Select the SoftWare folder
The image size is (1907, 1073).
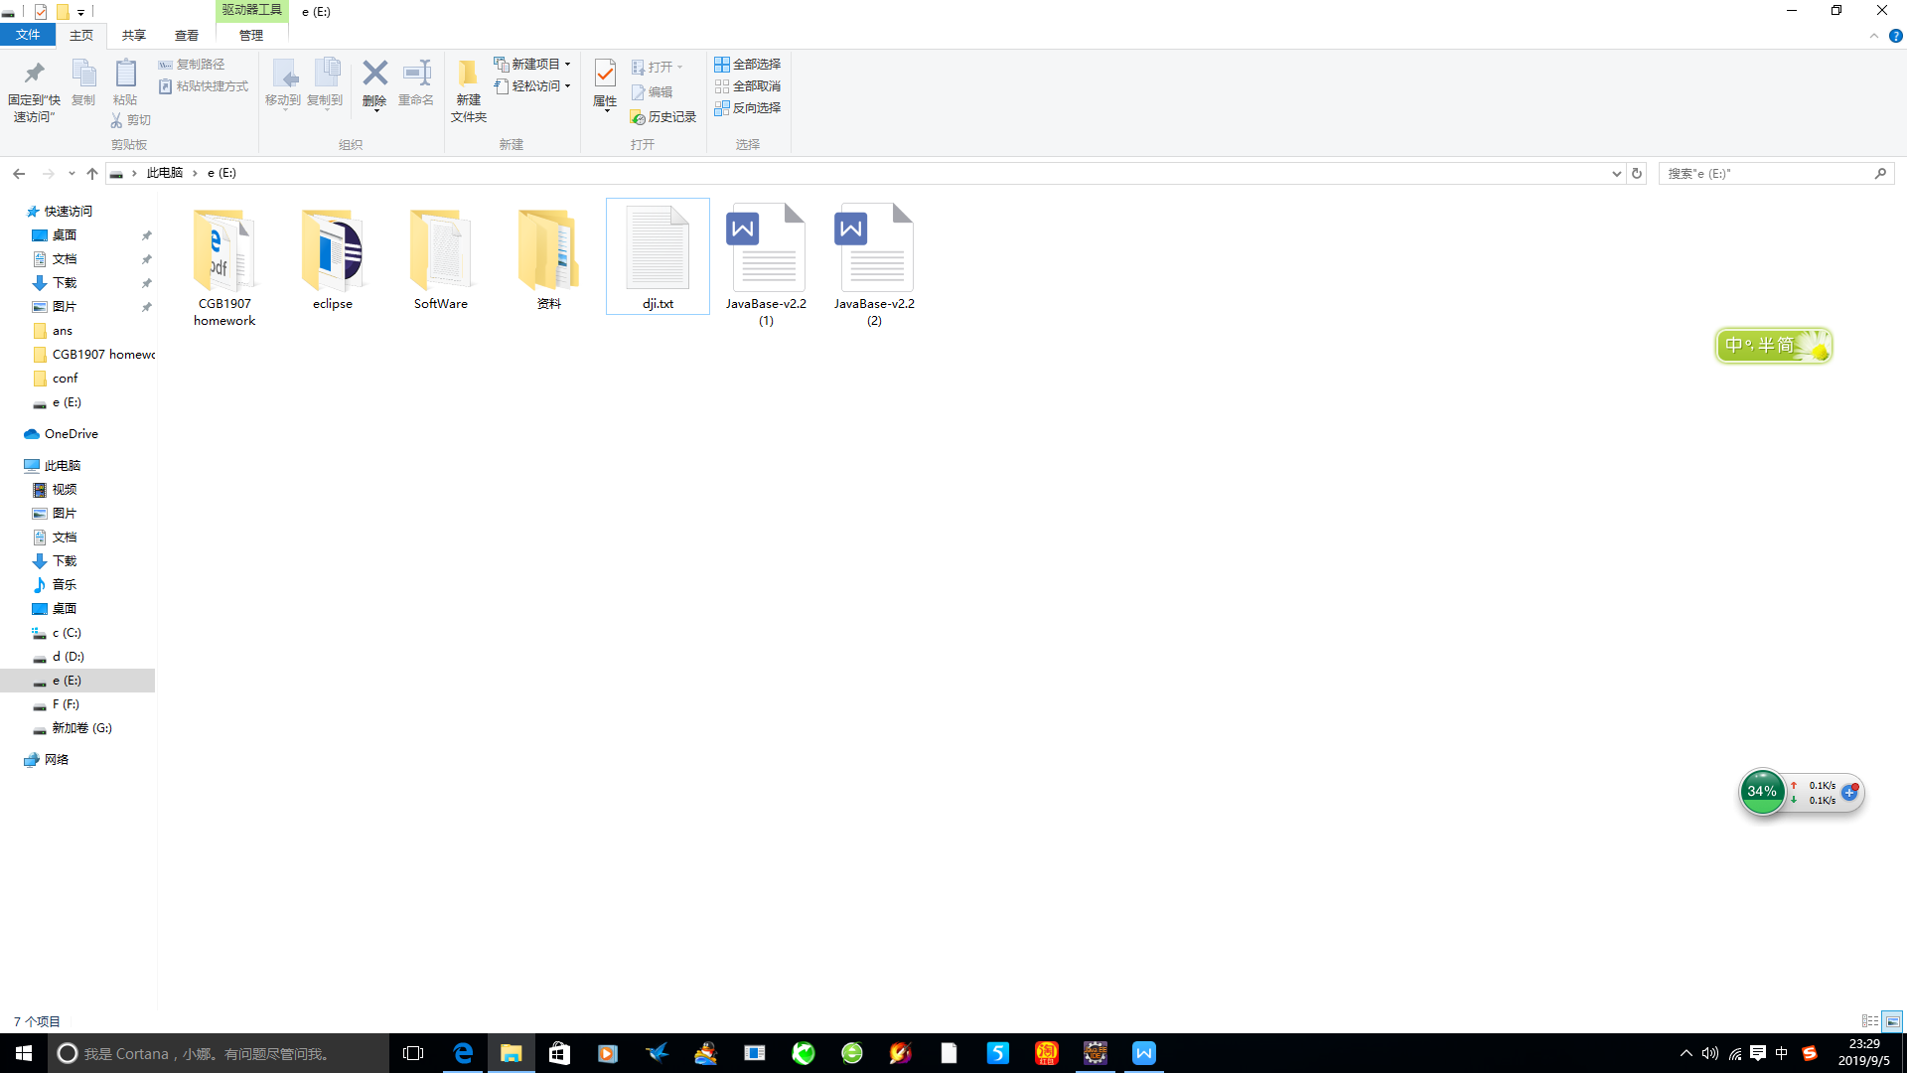pos(441,258)
